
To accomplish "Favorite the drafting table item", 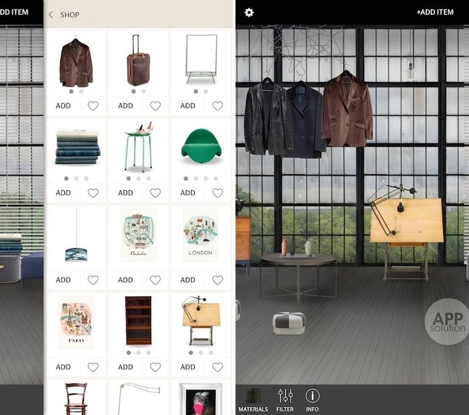I will tap(218, 367).
